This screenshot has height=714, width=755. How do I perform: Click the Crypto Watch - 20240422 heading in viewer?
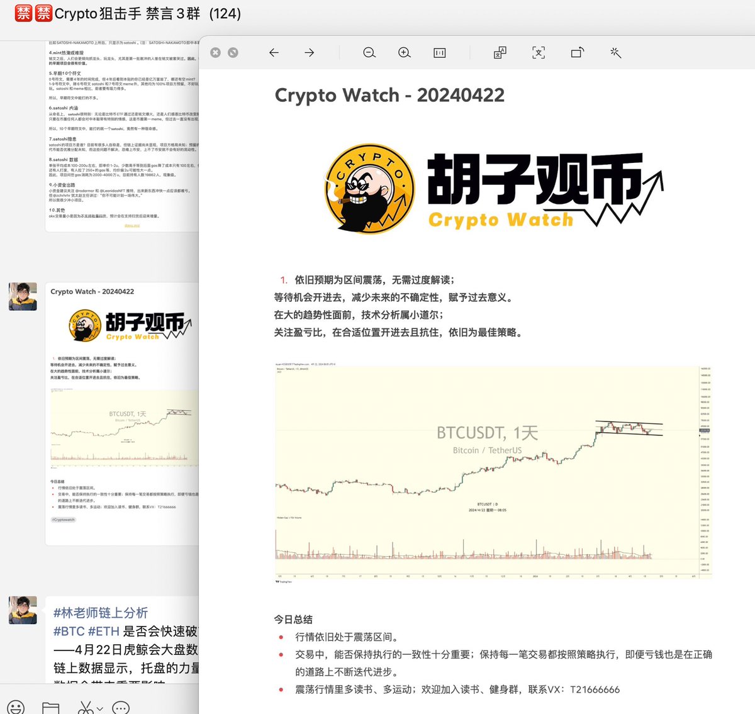(389, 95)
